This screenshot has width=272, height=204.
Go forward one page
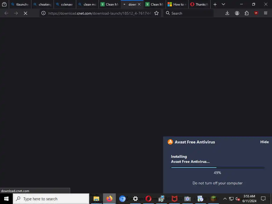click(x=16, y=13)
